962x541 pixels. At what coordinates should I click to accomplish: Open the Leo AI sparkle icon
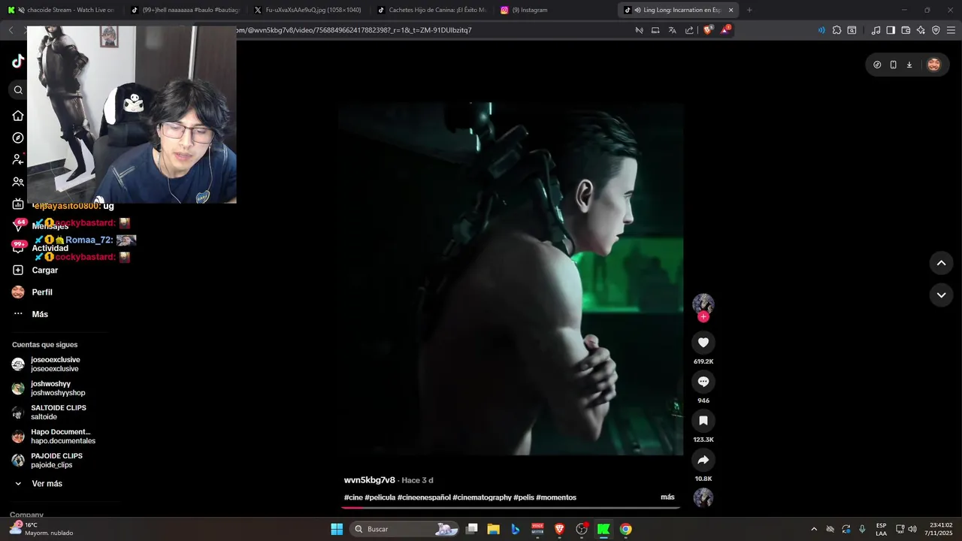pos(921,30)
